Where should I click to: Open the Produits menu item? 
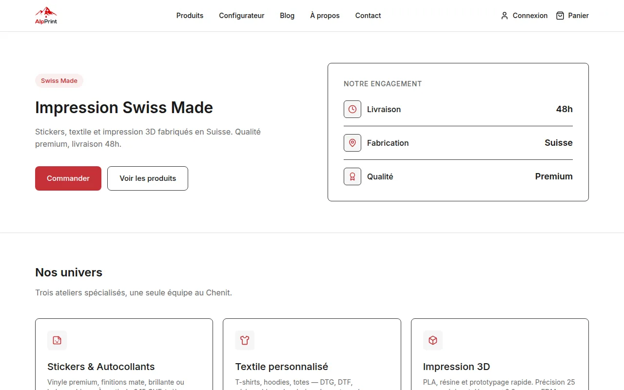(x=190, y=16)
